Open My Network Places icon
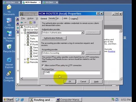This screenshot has width=136, height=102. 9,37
